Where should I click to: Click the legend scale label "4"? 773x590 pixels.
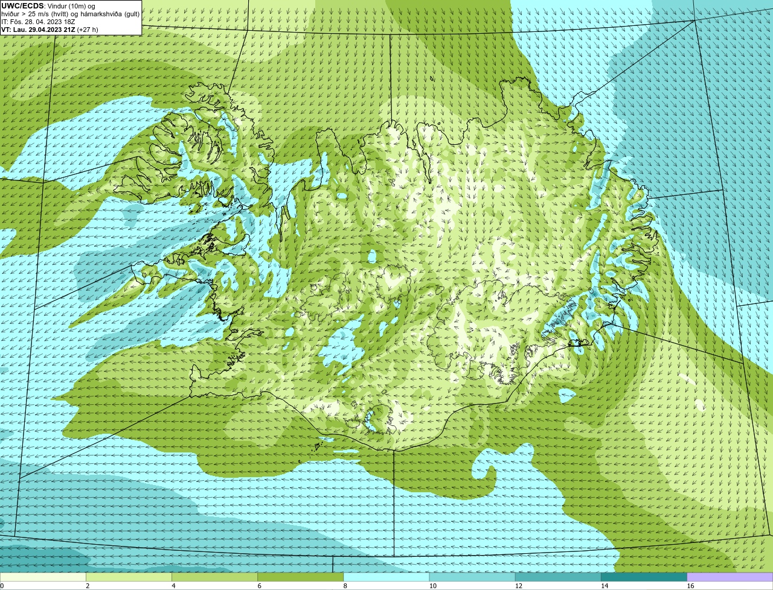coord(173,586)
